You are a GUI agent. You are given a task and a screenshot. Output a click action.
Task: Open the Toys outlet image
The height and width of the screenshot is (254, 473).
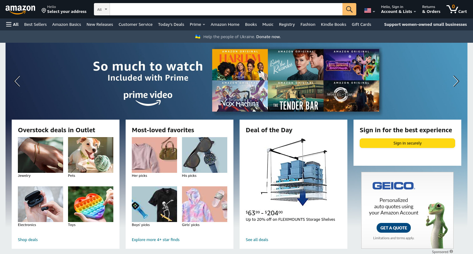[91, 204]
